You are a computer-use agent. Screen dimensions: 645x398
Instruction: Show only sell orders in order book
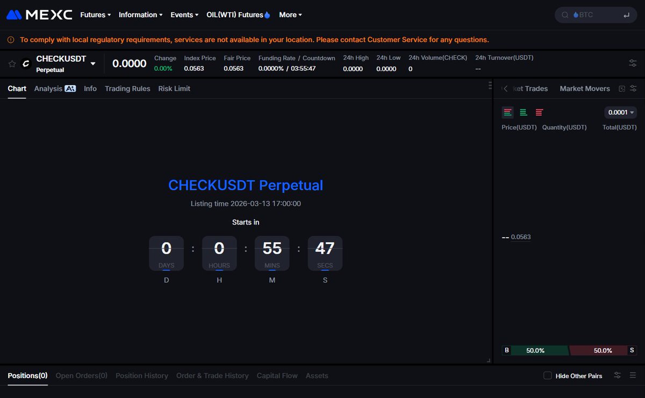[x=540, y=112]
